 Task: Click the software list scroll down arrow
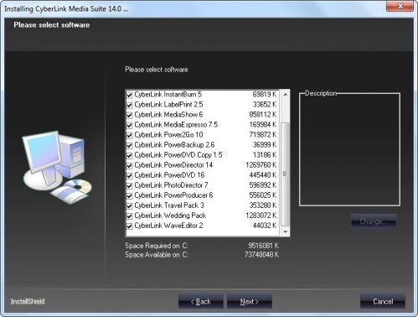(x=285, y=231)
